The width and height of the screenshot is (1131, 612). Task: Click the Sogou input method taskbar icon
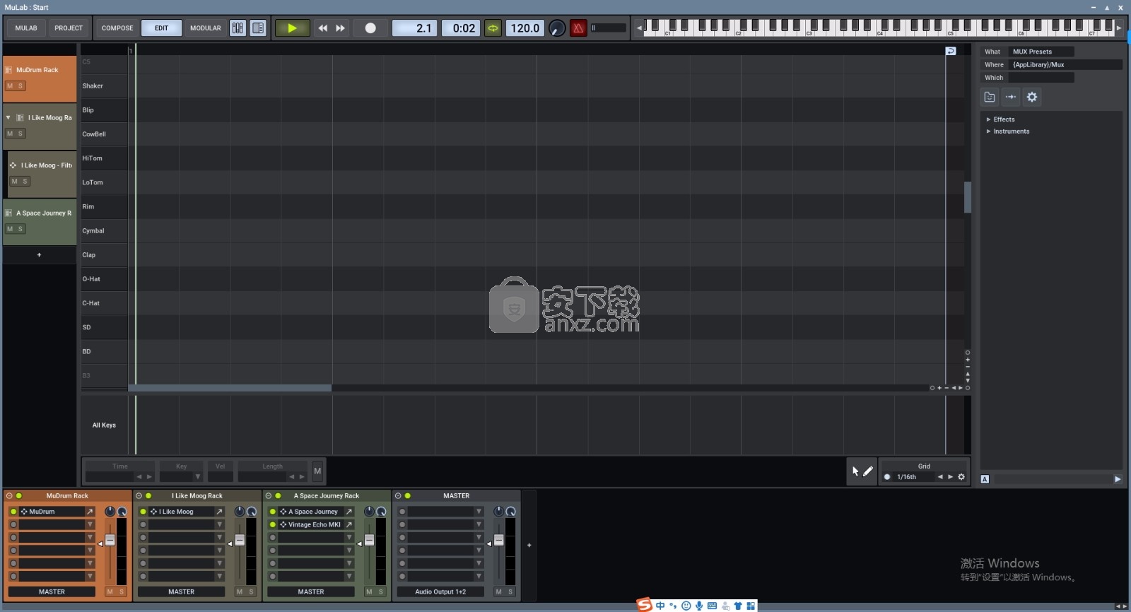pyautogui.click(x=644, y=605)
